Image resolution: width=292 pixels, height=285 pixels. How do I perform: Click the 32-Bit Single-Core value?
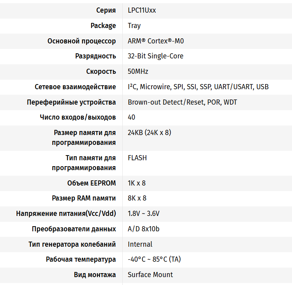pos(155,56)
